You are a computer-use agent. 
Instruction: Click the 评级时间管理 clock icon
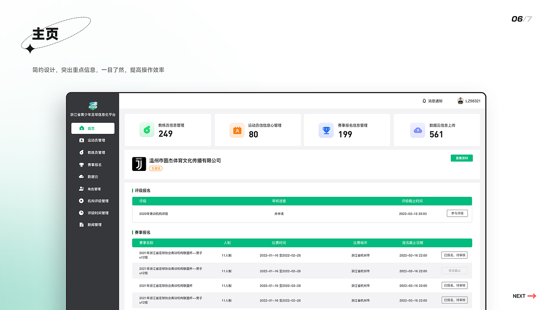pos(82,213)
